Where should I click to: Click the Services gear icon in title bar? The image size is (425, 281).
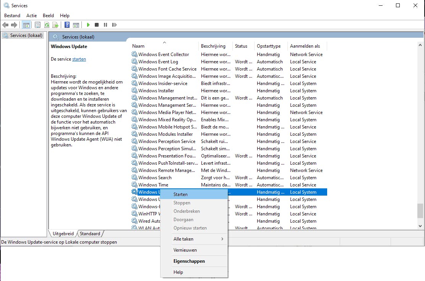(x=6, y=5)
